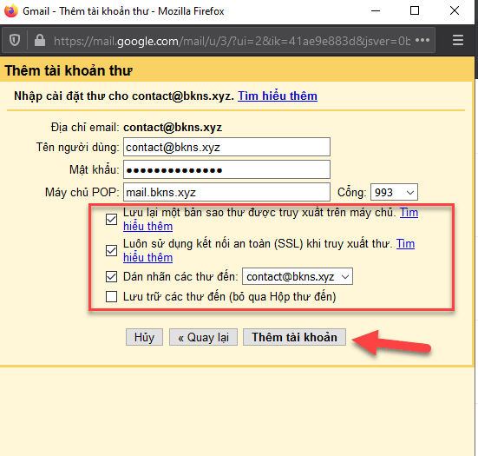Focus the 'Máy chủ POP' server field

[x=226, y=192]
